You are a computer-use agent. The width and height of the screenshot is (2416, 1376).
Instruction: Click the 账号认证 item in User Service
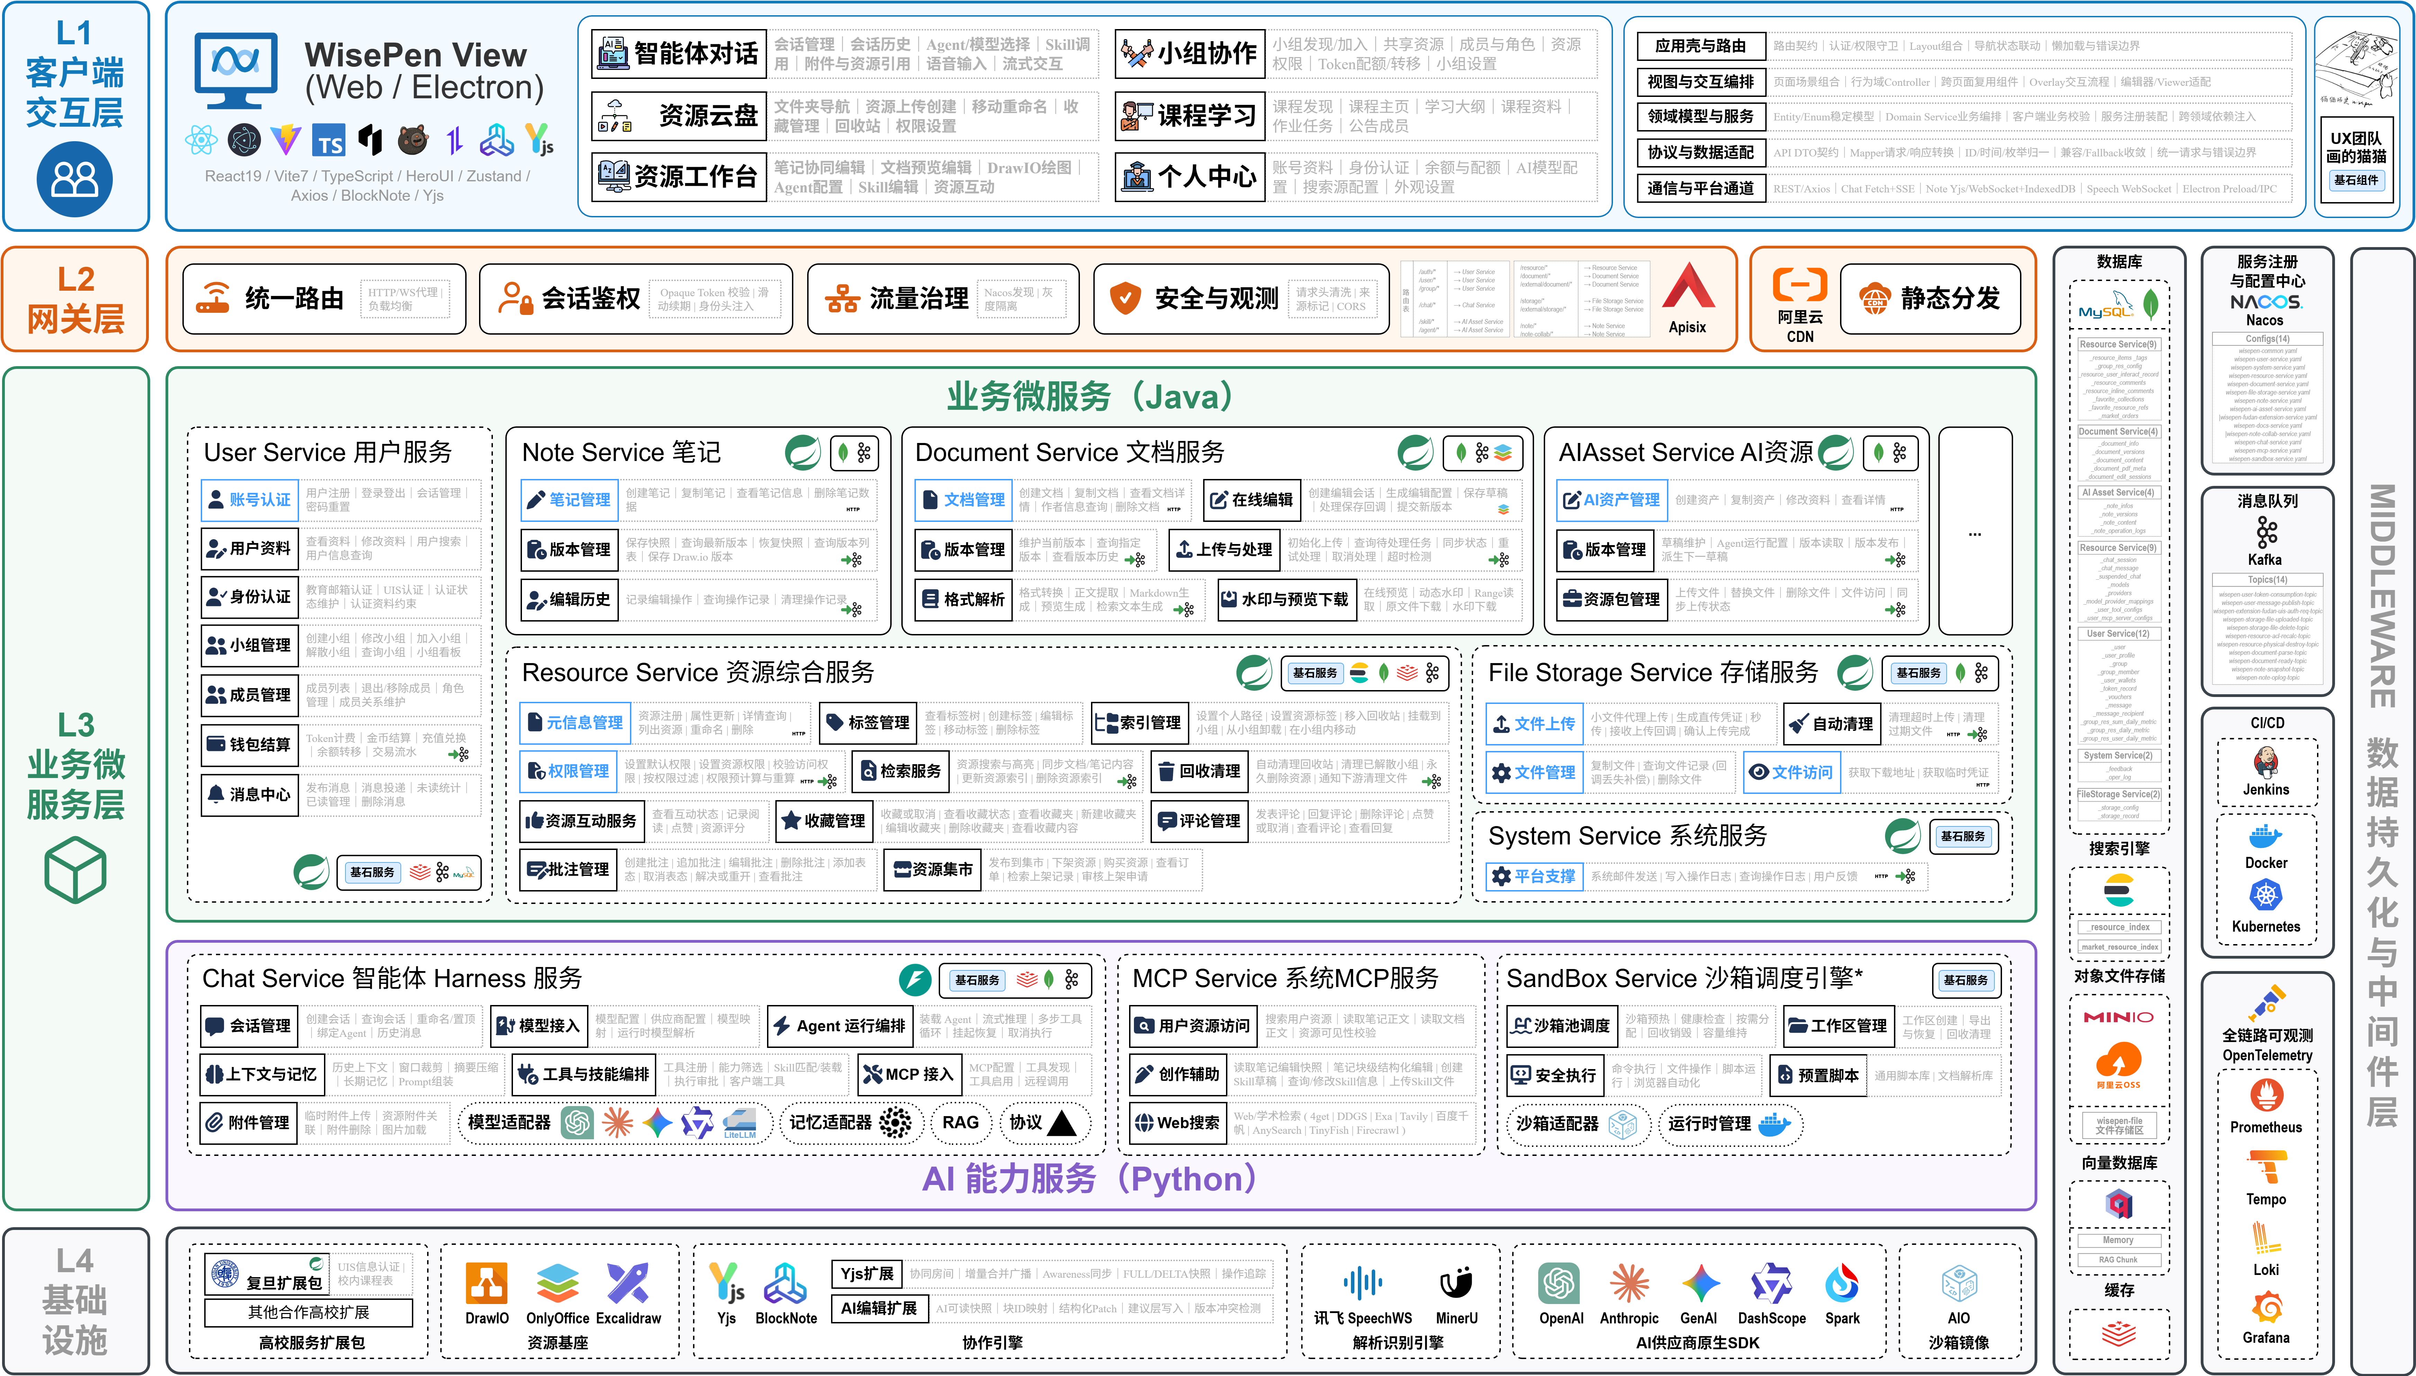250,500
